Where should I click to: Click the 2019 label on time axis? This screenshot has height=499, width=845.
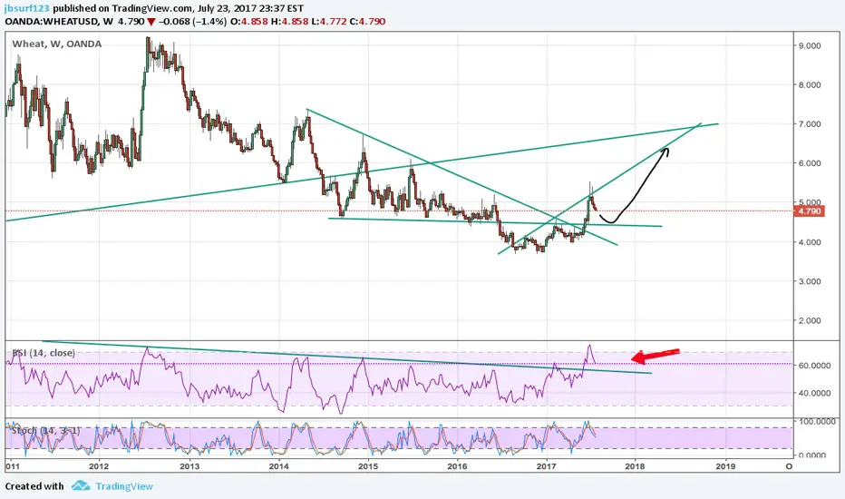coord(726,466)
